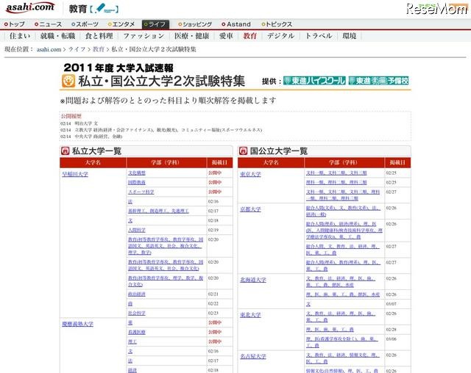The image size is (471, 373).
Task: Open the 慶應義塾大学 link
Action: click(78, 322)
